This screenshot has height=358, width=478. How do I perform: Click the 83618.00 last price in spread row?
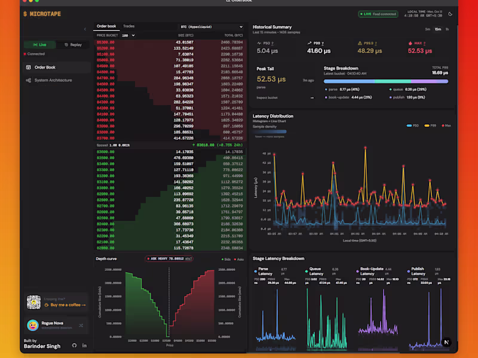point(206,145)
